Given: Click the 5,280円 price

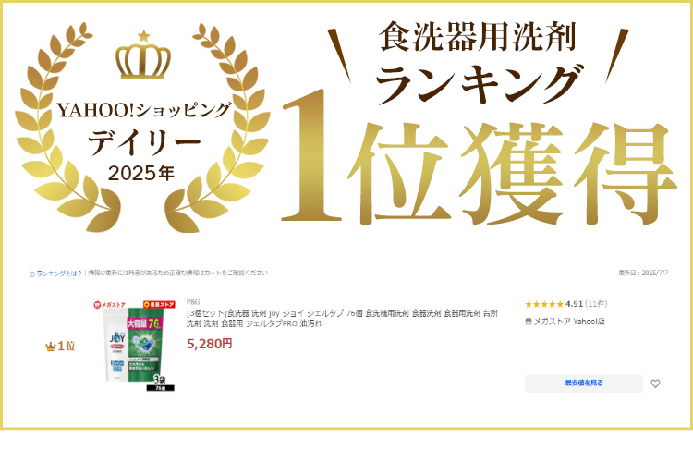Looking at the screenshot, I should tap(210, 344).
